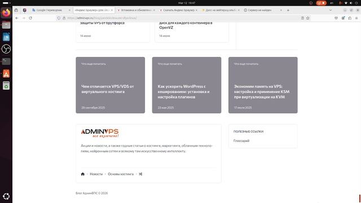
Task: Toggle reader view in the address bar
Action: coord(302,18)
